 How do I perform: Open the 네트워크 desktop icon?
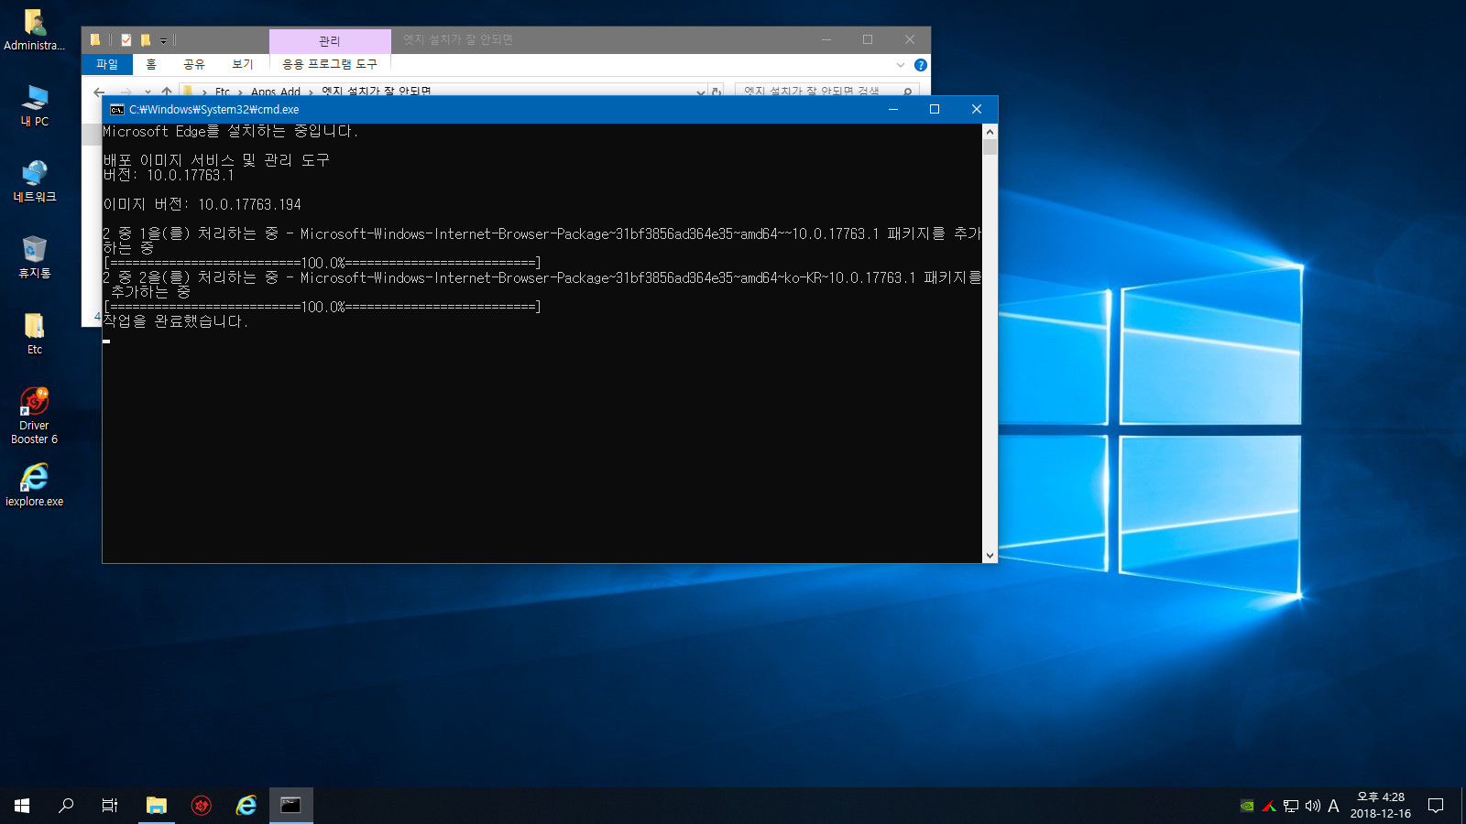35,182
